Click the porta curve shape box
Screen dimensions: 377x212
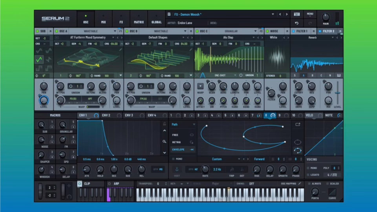(x=332, y=192)
